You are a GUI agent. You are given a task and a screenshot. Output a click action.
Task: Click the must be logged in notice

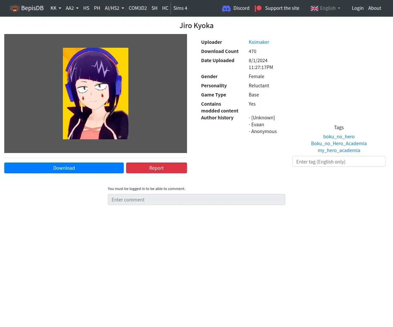tap(146, 189)
